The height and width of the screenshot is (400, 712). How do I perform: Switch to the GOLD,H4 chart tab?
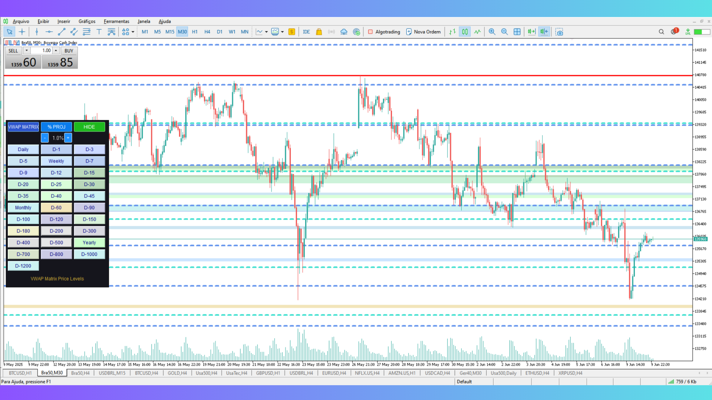pyautogui.click(x=177, y=373)
